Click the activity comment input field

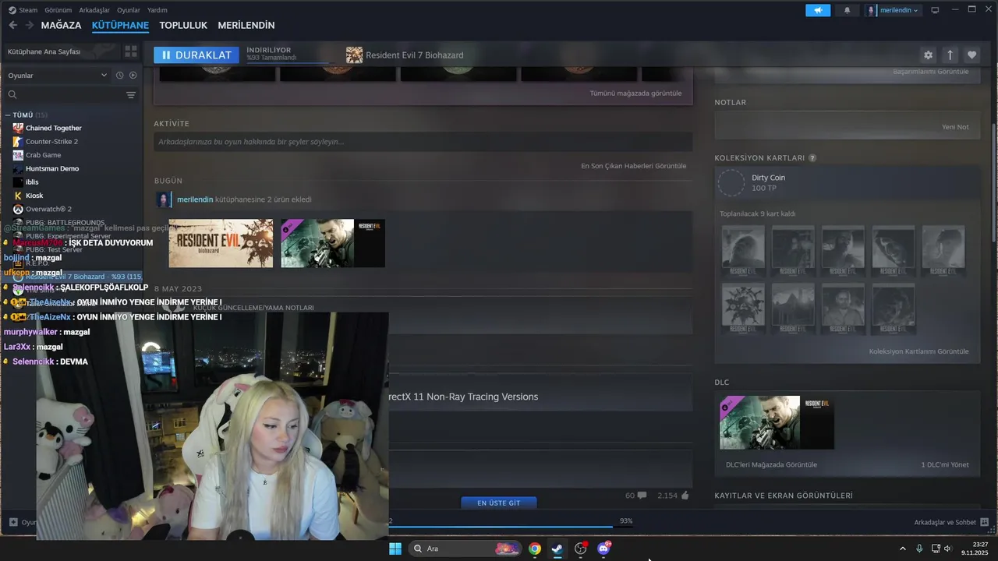423,142
